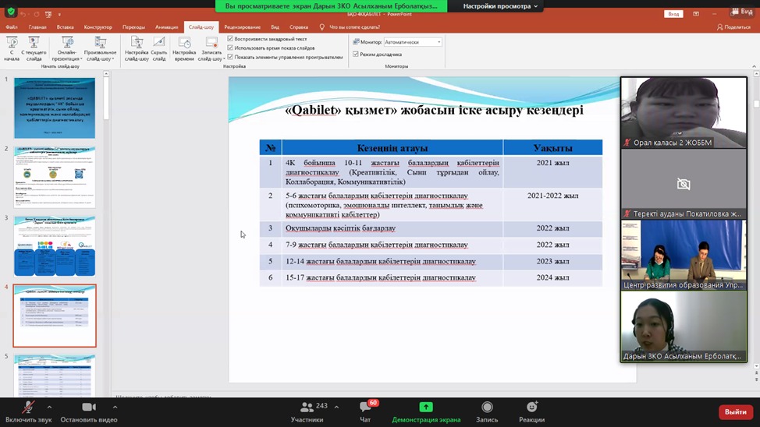
Task: Open the Вид ribbon tab
Action: coord(275,27)
